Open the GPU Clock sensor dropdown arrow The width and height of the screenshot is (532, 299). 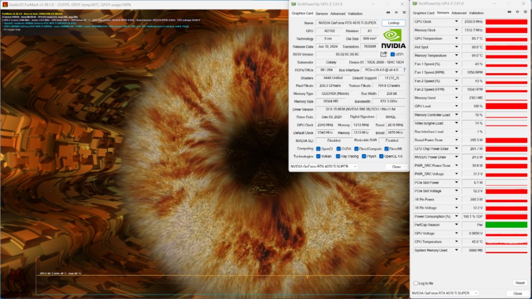[x=456, y=21]
